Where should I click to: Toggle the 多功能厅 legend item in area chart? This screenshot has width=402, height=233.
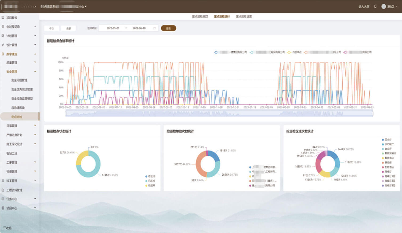(388, 144)
